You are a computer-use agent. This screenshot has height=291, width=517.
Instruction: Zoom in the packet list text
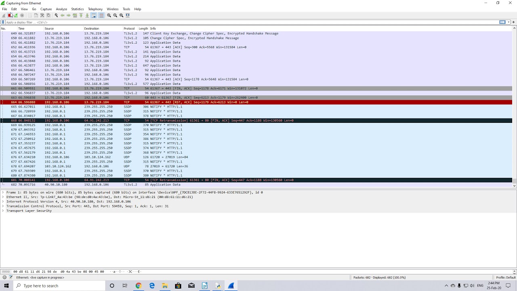[109, 15]
